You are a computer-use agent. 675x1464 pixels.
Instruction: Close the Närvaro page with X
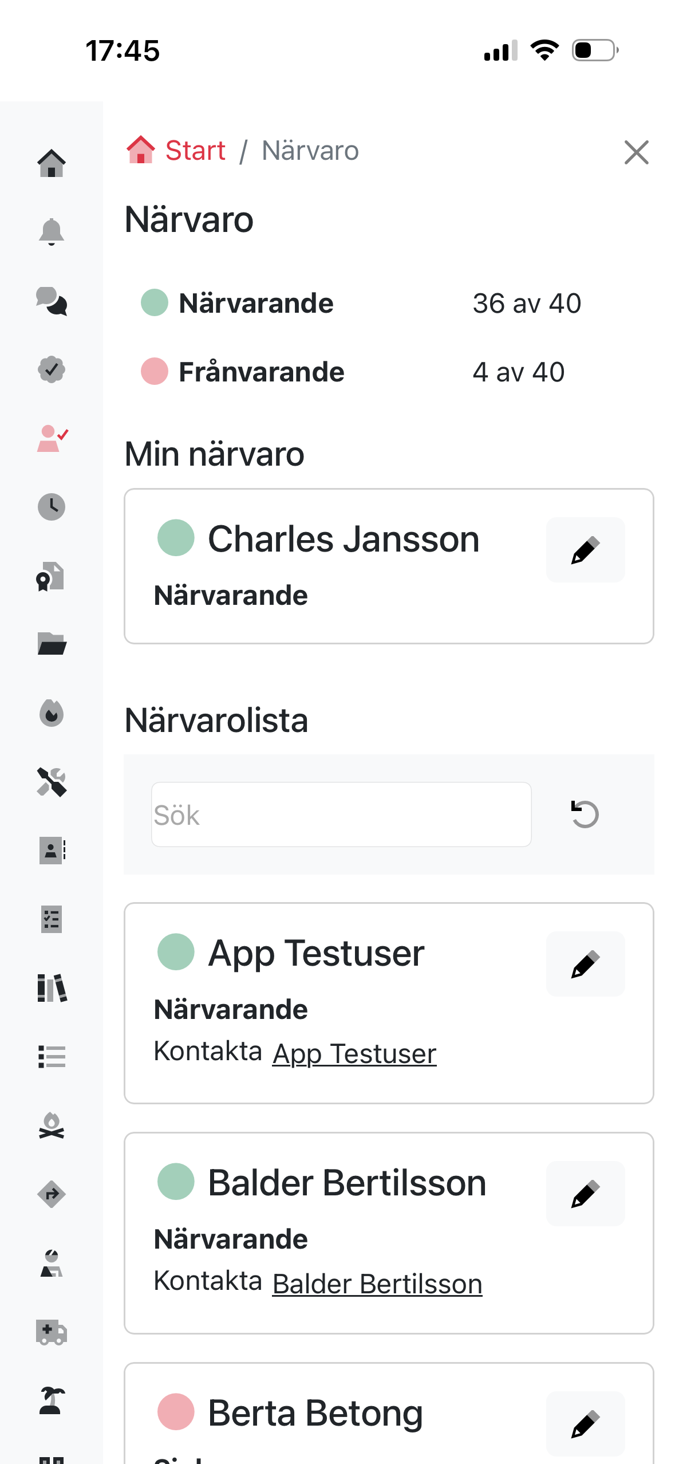point(636,152)
